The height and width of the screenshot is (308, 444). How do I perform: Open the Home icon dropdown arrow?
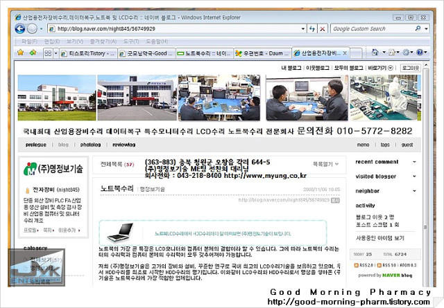(x=384, y=53)
